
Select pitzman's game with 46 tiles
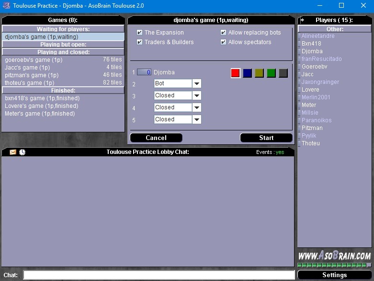tap(63, 75)
